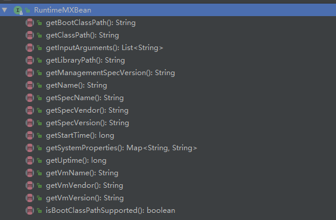Select getSystemProperties() Map method entry
The width and height of the screenshot is (336, 220).
click(122, 148)
